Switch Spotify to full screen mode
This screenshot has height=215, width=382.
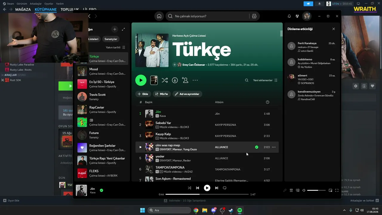(x=337, y=190)
